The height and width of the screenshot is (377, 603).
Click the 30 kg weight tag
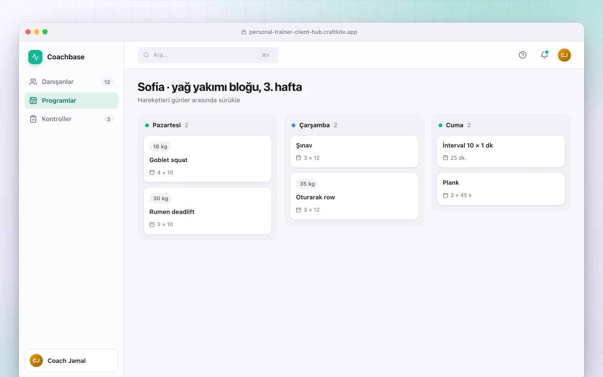click(161, 198)
